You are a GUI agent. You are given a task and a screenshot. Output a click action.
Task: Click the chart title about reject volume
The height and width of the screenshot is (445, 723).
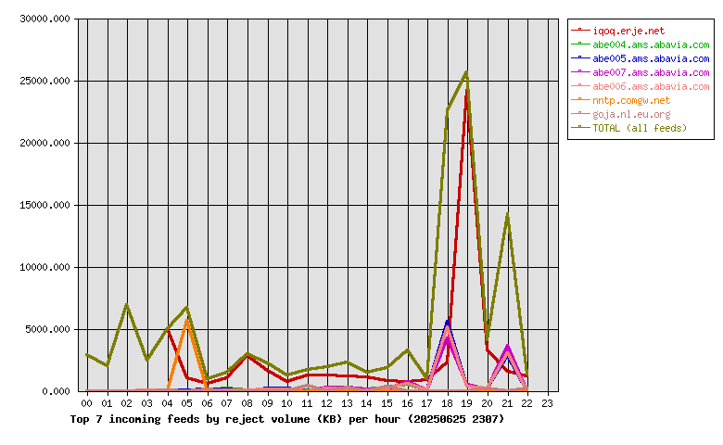tap(287, 419)
